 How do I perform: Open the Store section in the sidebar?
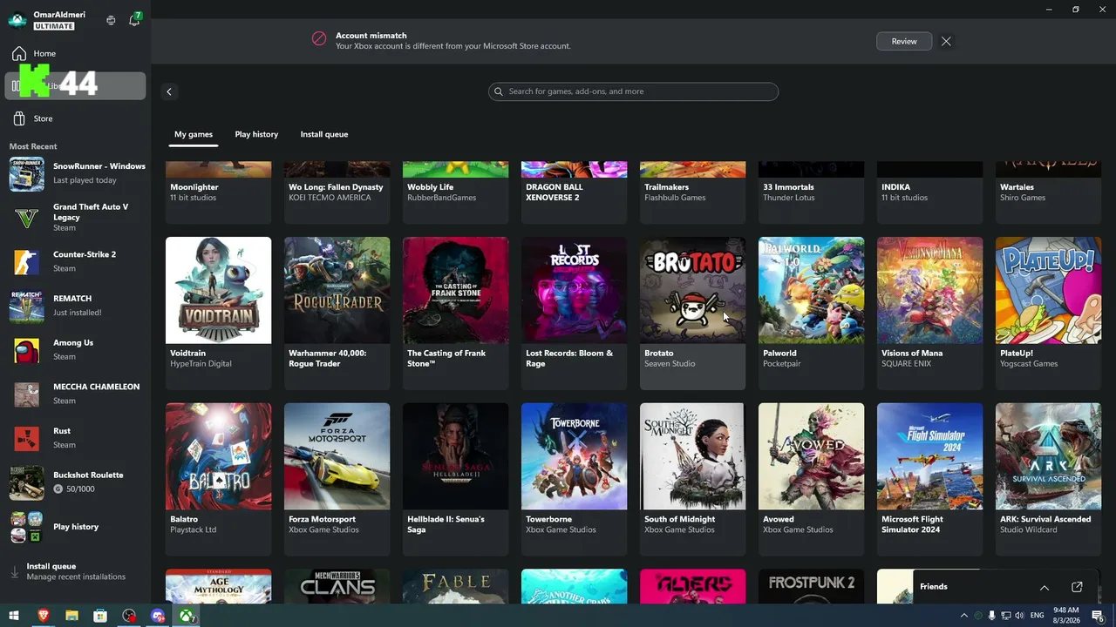(x=75, y=118)
